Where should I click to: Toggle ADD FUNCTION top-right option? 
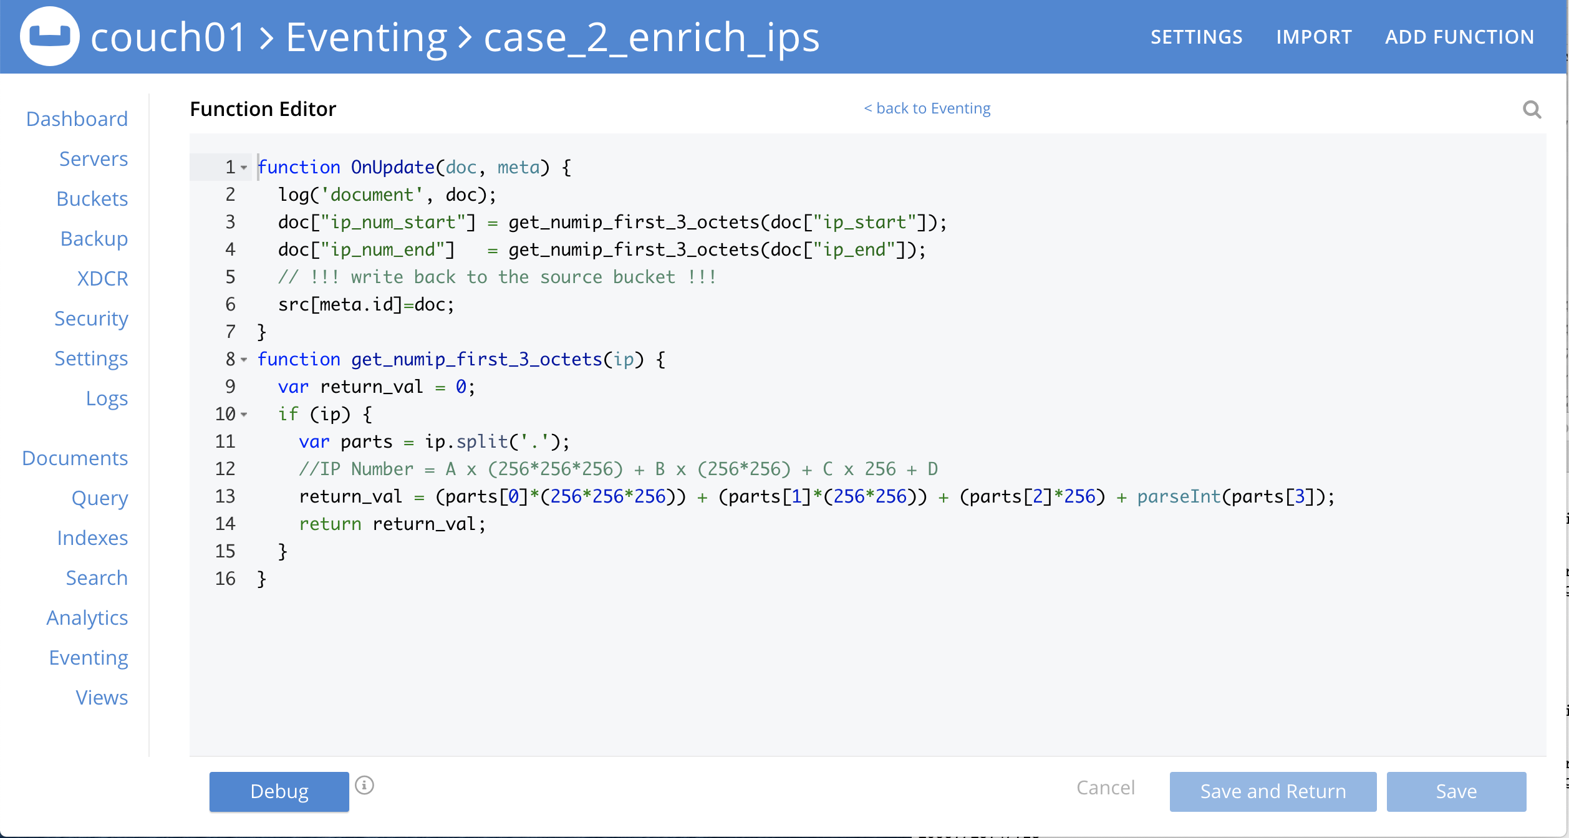click(x=1459, y=36)
